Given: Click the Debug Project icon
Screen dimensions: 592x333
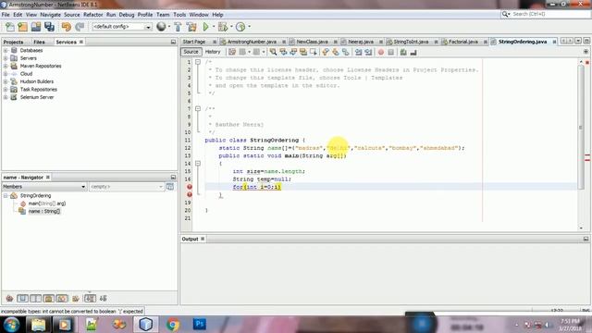Looking at the screenshot, I should [223, 27].
